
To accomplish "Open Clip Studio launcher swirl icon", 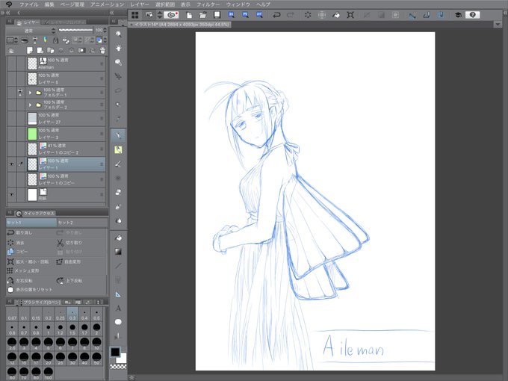I will pyautogui.click(x=171, y=15).
